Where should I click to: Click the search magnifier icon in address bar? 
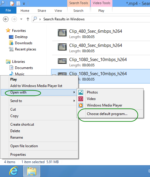tap(35, 19)
